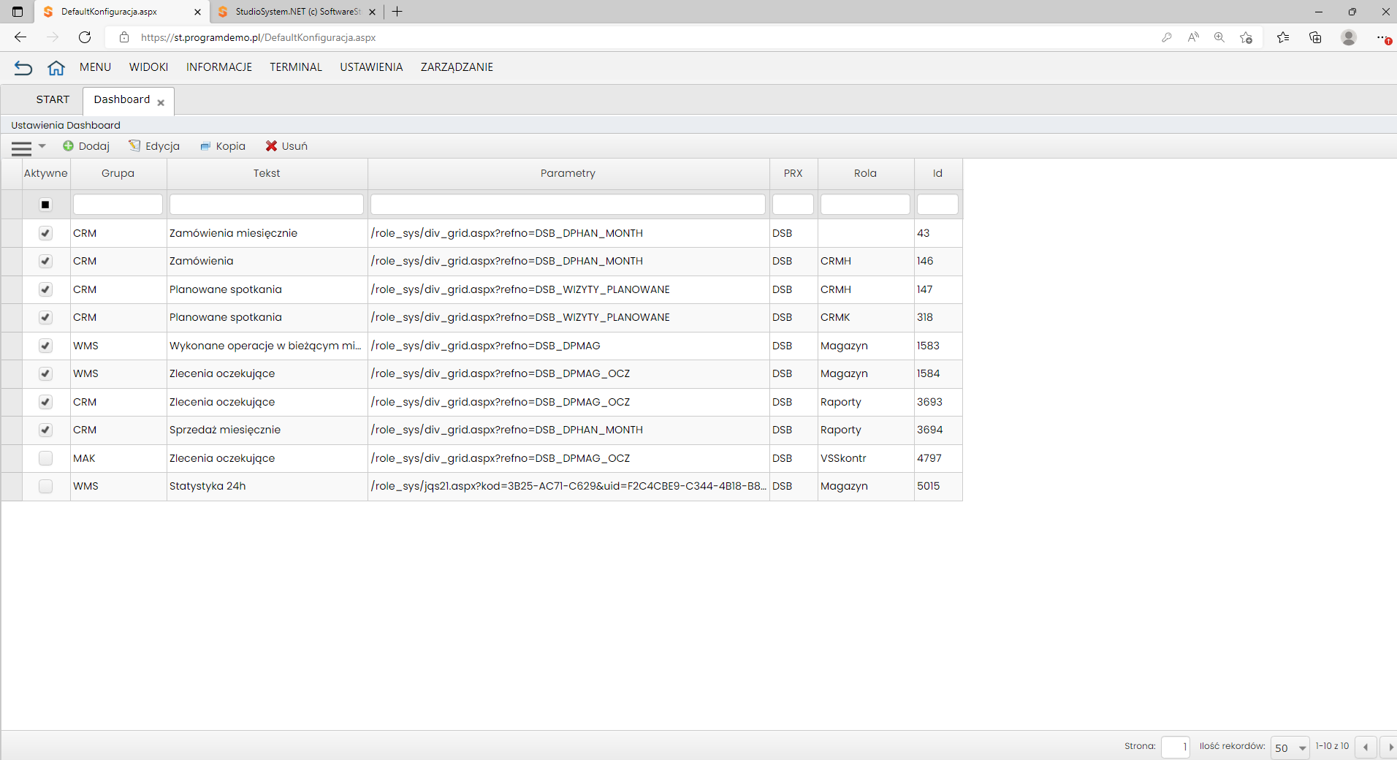The height and width of the screenshot is (760, 1397).
Task: Click the Tekst column filter field
Action: click(267, 205)
